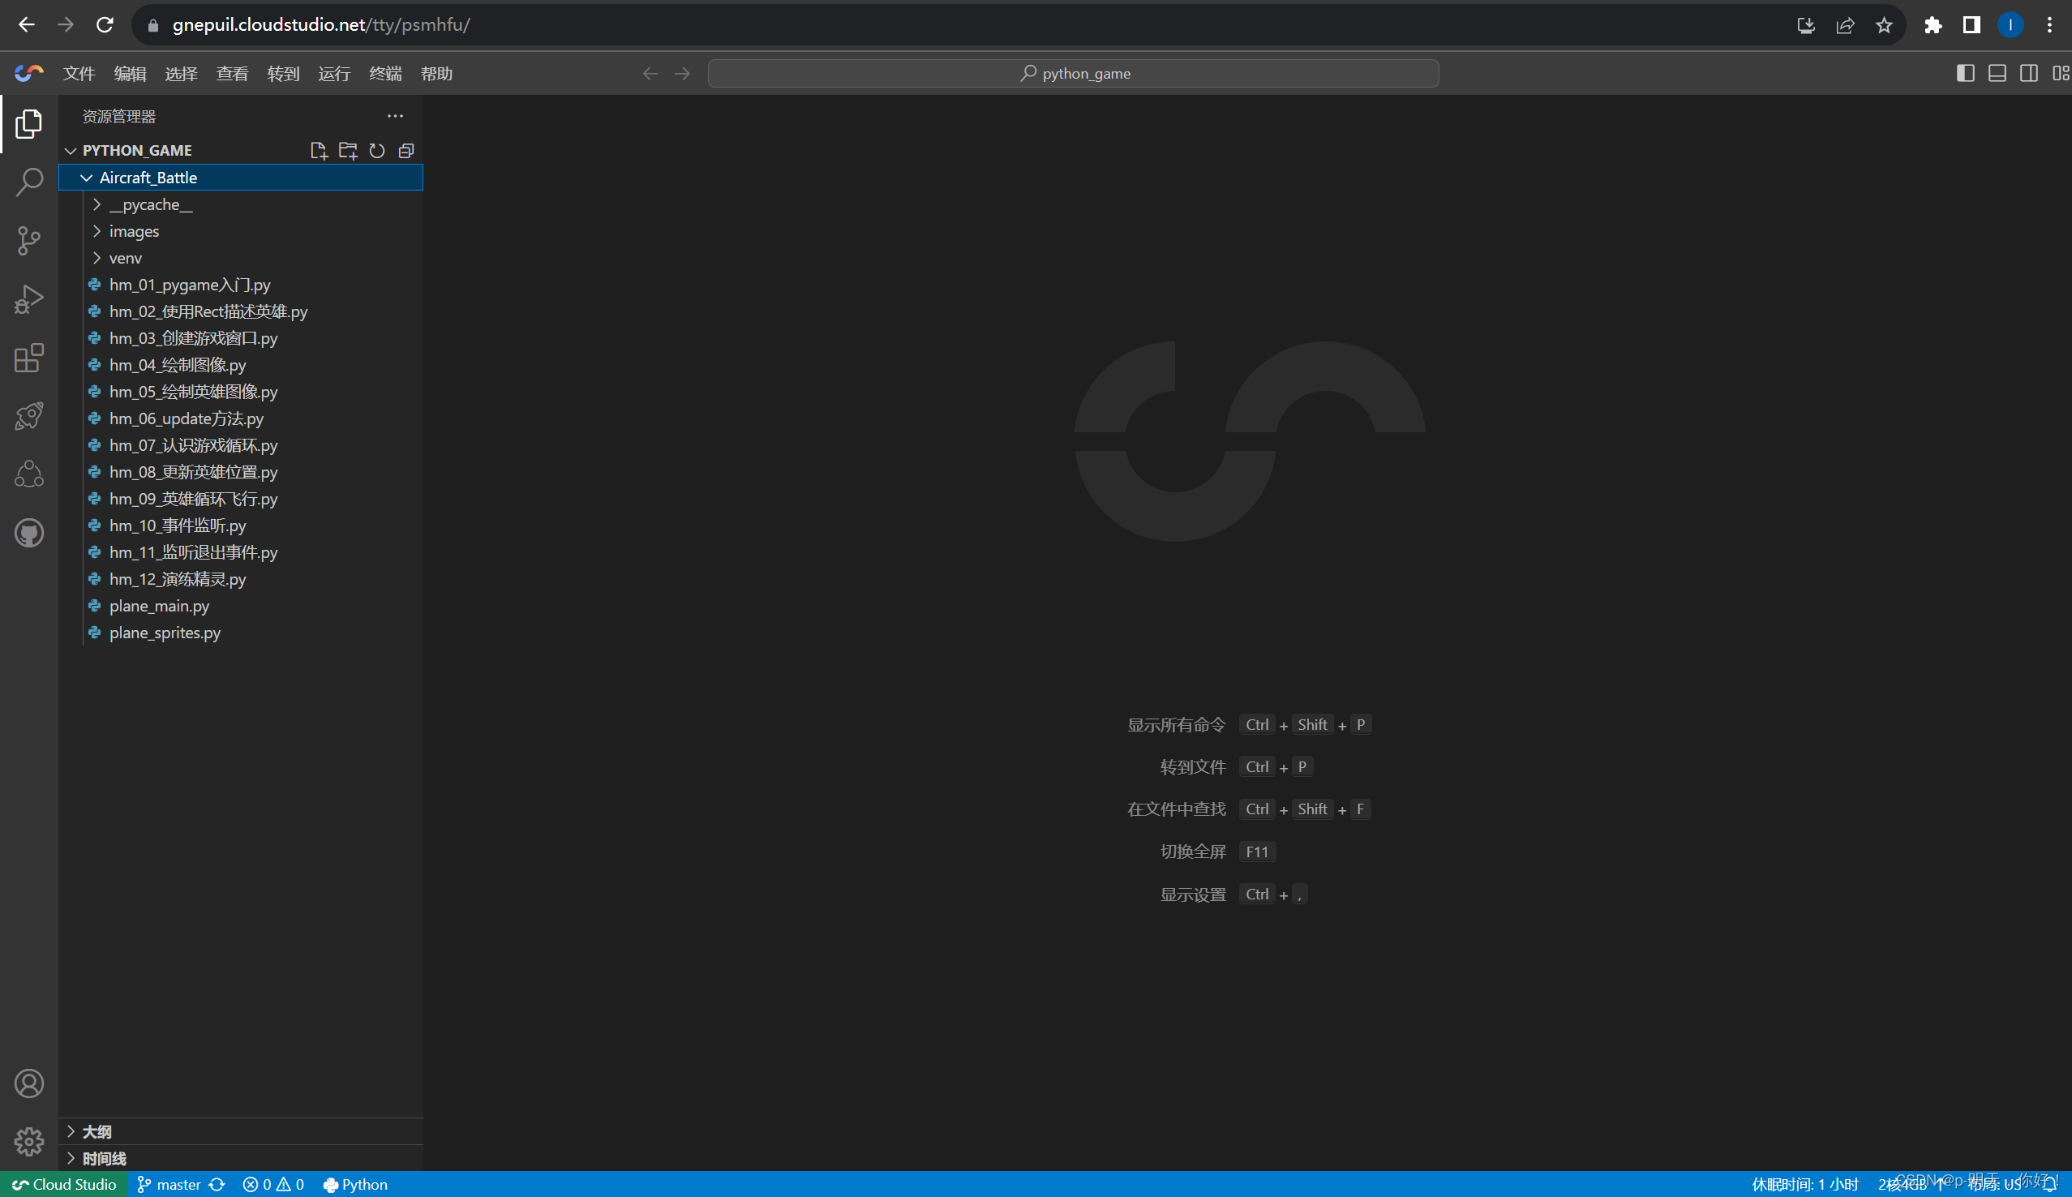Select the Collapse Folders icon

(406, 149)
